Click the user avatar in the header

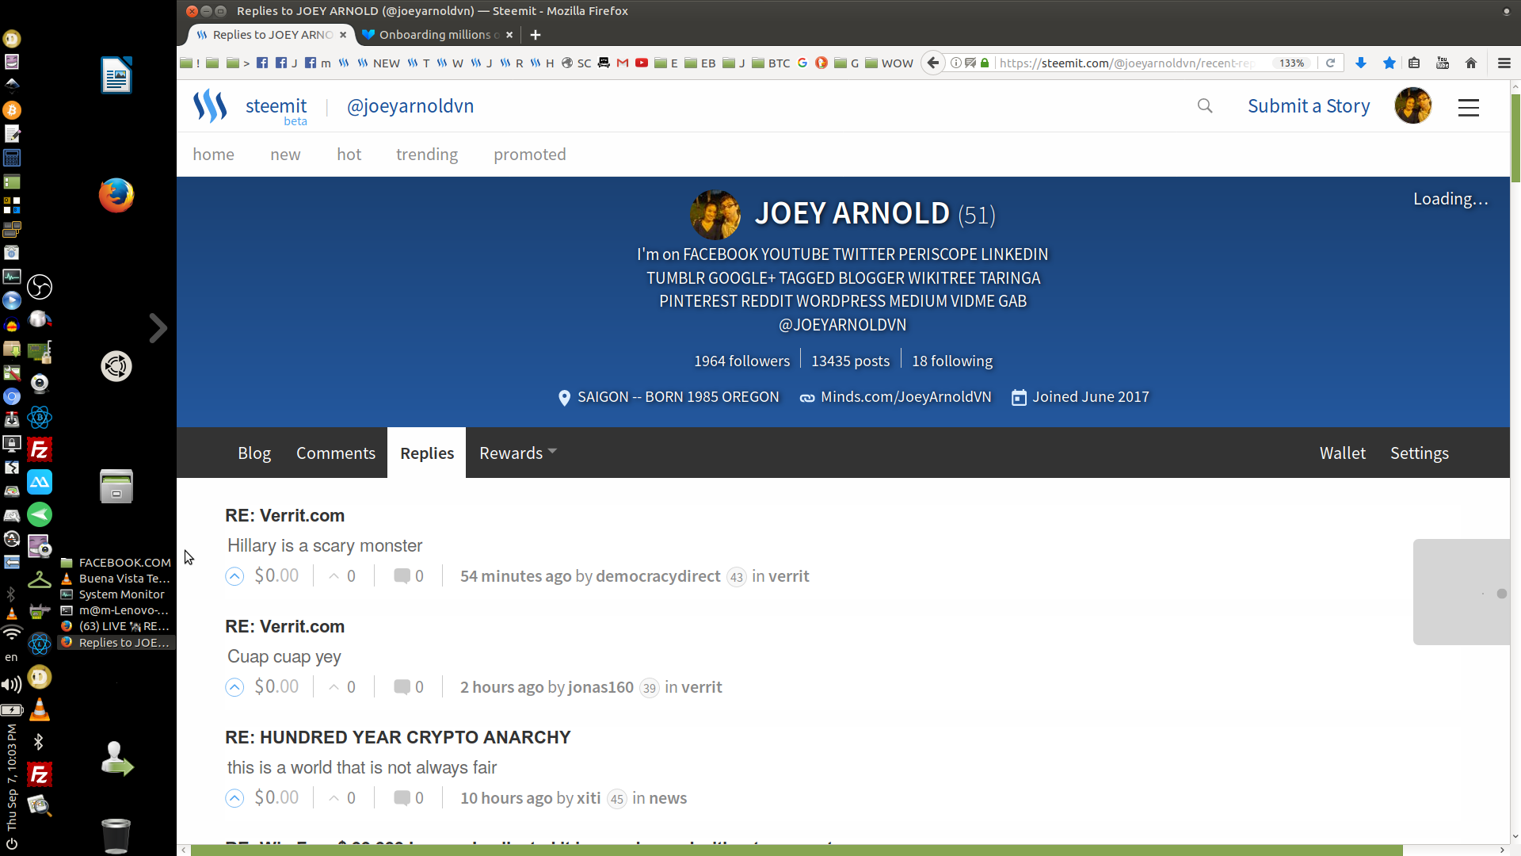[x=1412, y=106]
